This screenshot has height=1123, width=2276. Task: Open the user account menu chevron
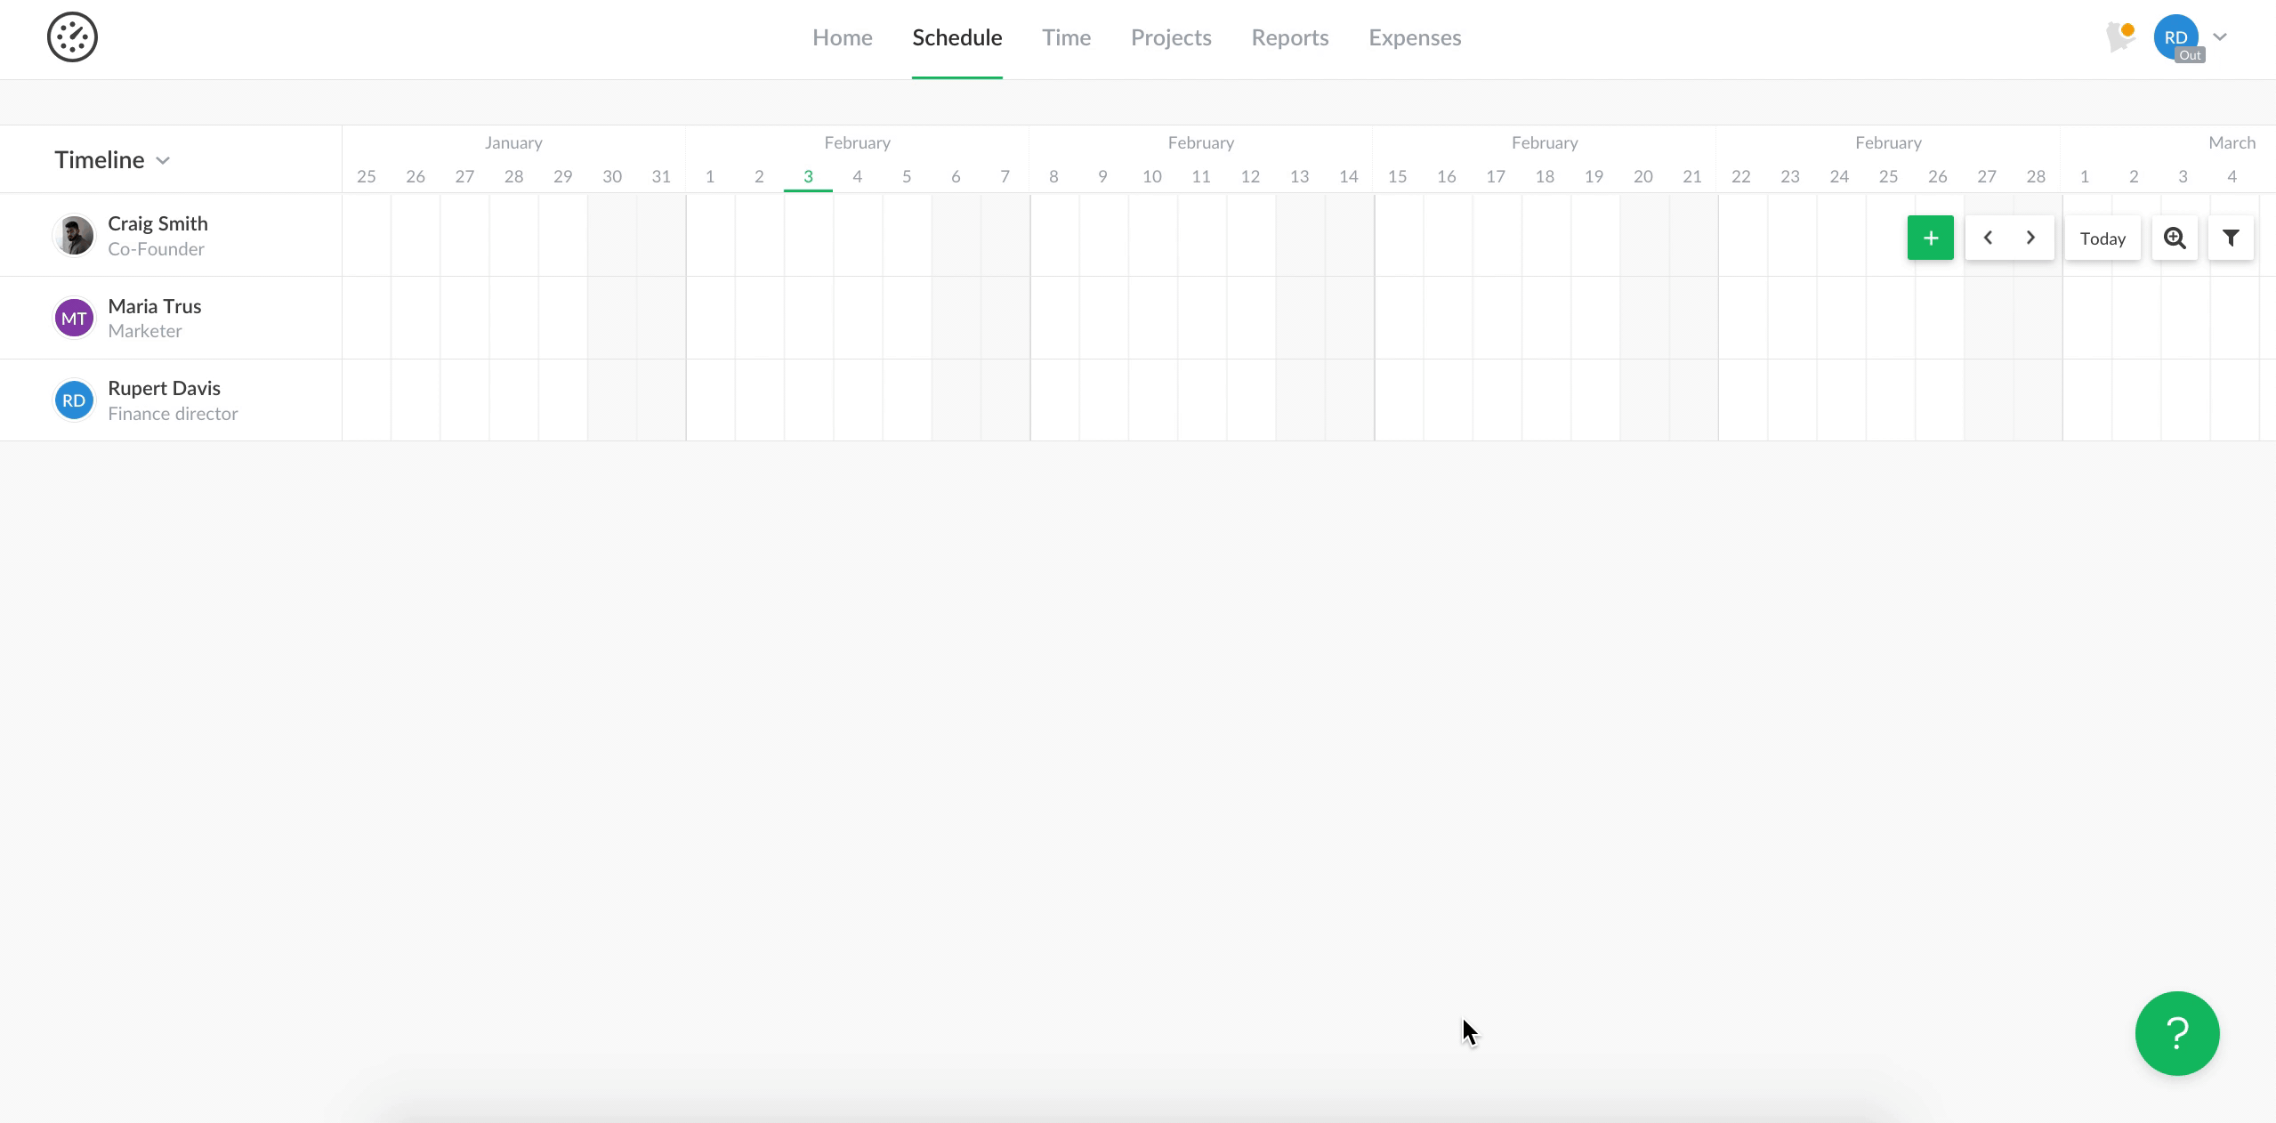(x=2220, y=37)
